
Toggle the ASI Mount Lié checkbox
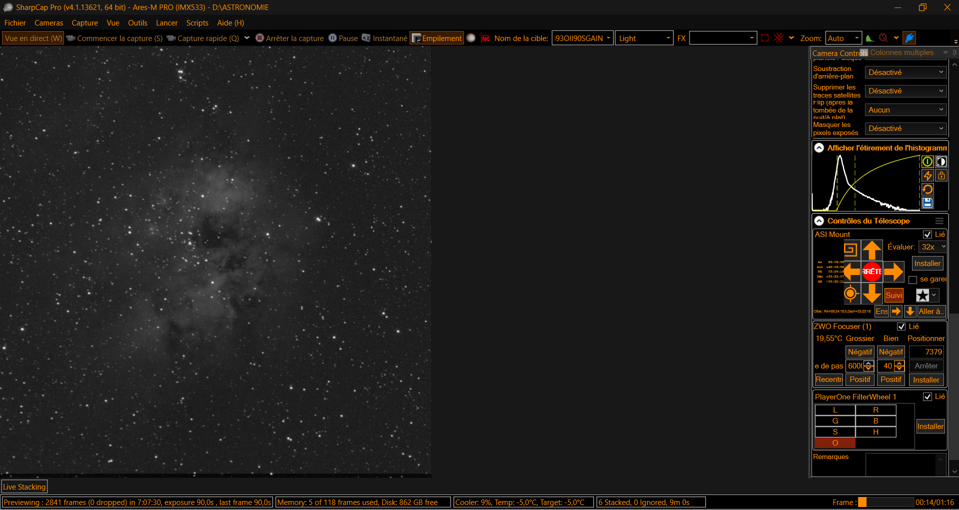point(927,234)
